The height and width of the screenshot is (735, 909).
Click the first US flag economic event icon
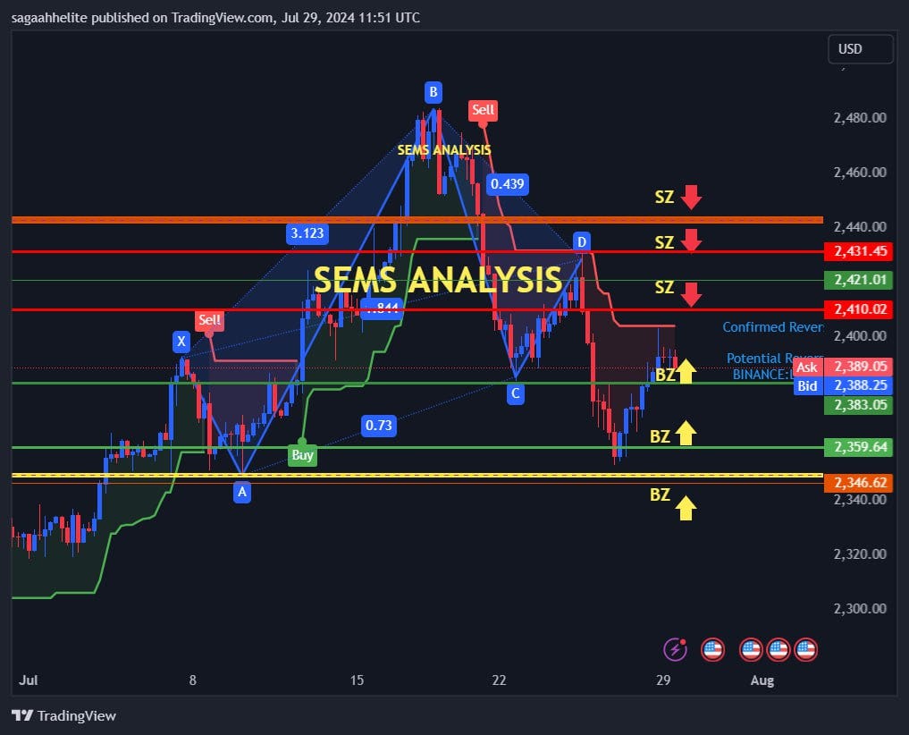click(712, 649)
